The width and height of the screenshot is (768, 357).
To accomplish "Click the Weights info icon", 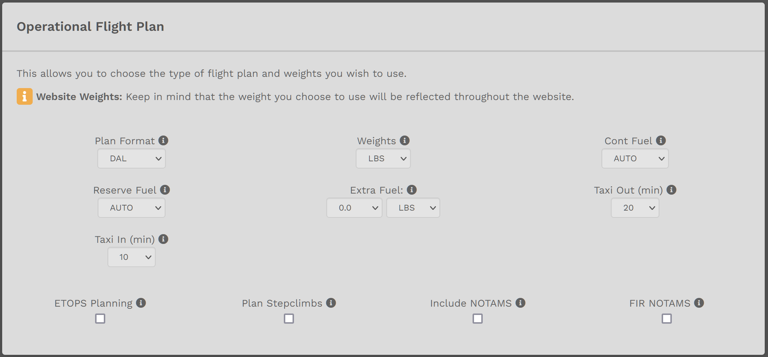I will 405,141.
